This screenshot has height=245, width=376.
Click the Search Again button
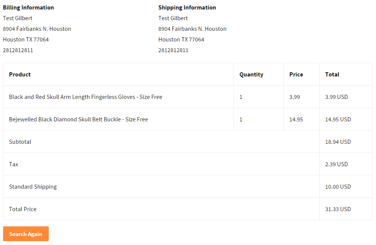tap(26, 234)
